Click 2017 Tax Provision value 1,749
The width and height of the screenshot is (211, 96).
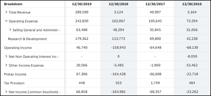155,83
